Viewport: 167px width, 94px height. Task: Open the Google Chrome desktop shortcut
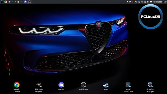17,87
